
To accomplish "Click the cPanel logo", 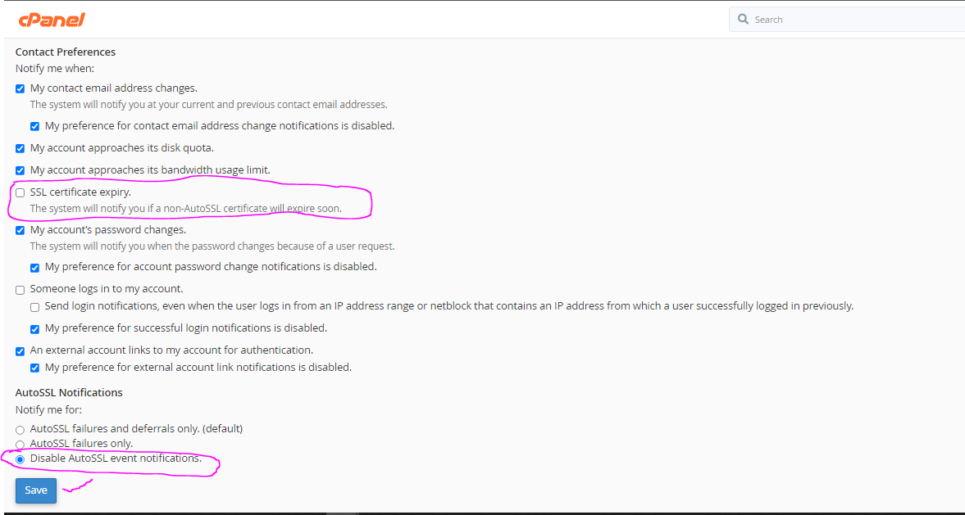I will [x=51, y=19].
